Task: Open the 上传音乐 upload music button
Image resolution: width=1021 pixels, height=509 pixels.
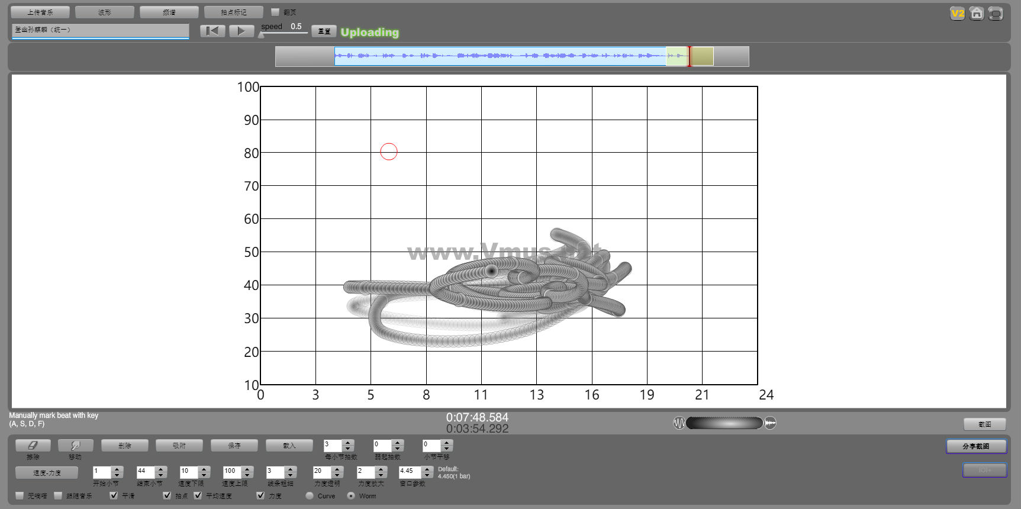Action: 40,12
